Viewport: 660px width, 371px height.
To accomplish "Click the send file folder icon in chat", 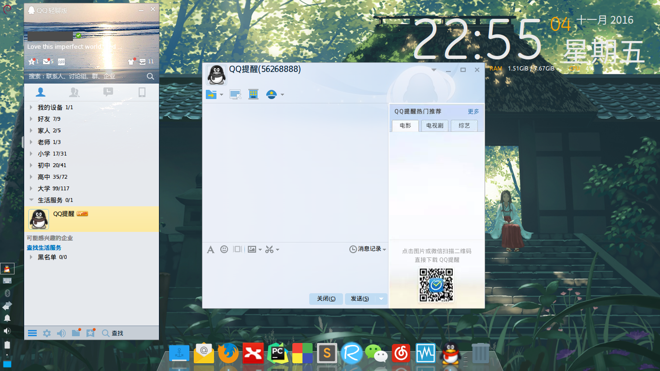I will click(x=211, y=94).
